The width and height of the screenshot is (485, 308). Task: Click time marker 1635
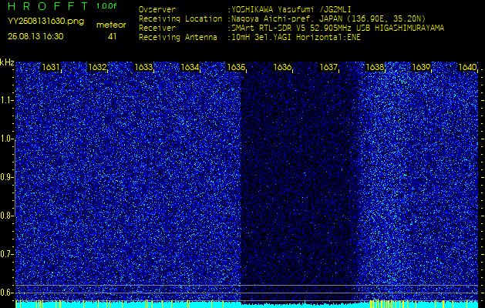(x=236, y=67)
